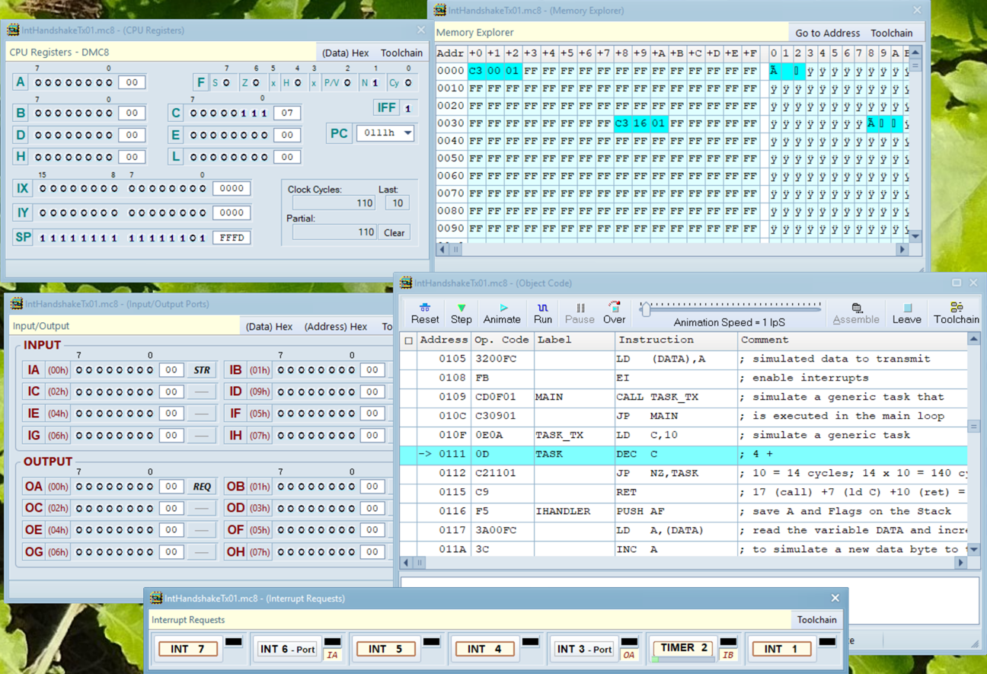The width and height of the screenshot is (987, 674).
Task: Toggle the N flag bit
Action: (x=375, y=82)
